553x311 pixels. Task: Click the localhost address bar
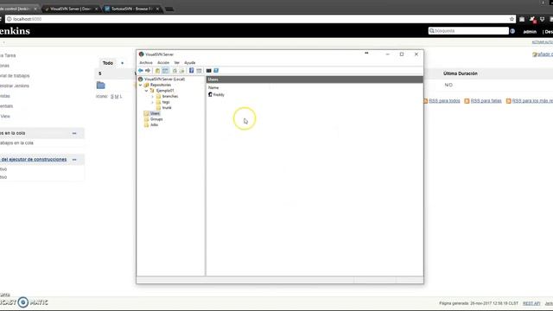(x=261, y=19)
